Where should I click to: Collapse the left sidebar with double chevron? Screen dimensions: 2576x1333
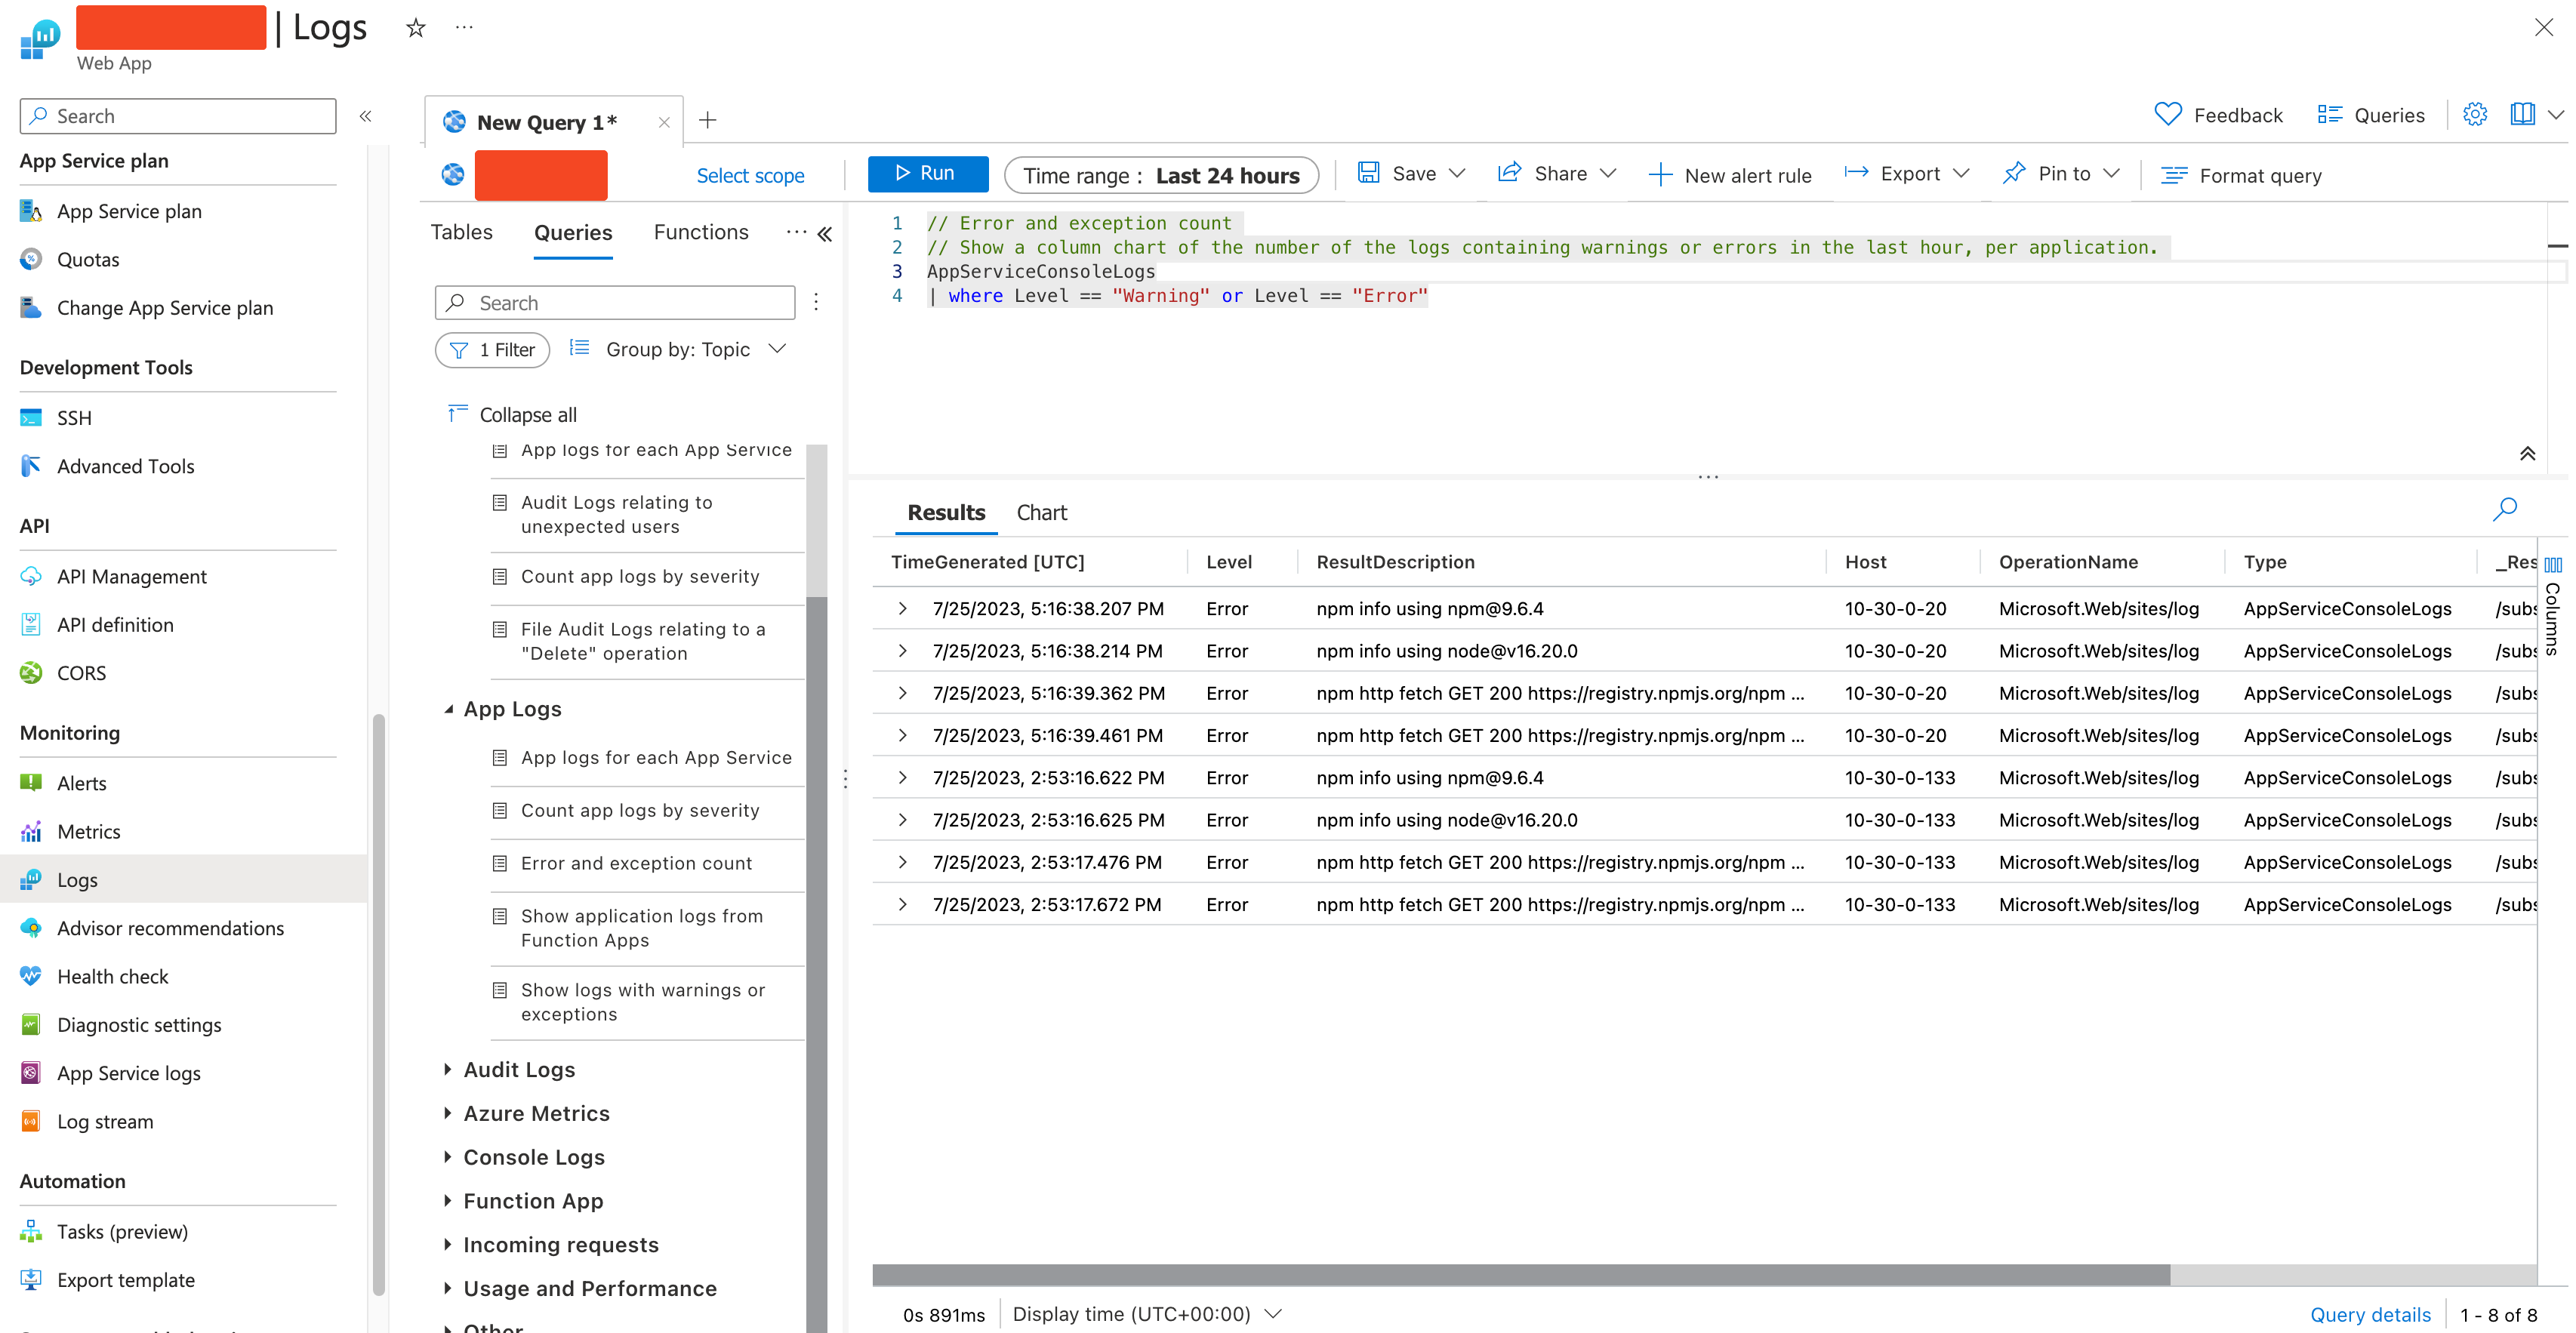tap(366, 116)
